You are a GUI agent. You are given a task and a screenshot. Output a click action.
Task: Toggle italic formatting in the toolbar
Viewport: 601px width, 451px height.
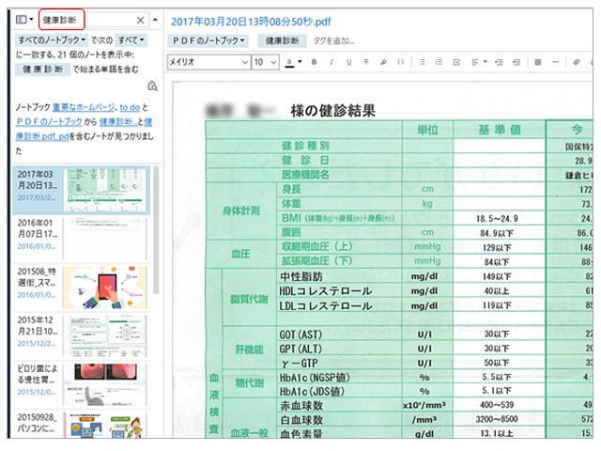tap(331, 62)
